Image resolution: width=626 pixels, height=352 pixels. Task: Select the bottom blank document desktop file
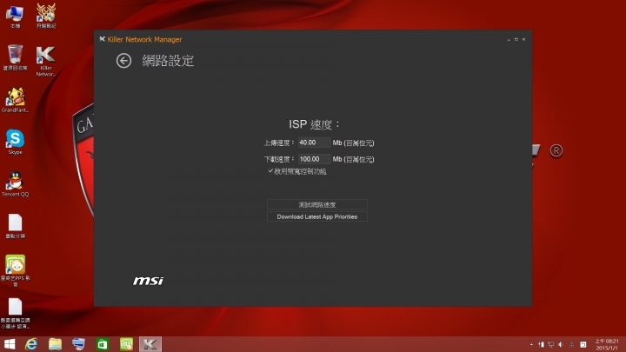[15, 313]
